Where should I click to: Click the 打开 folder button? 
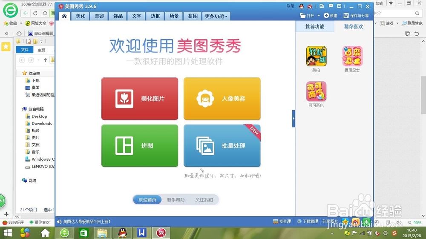(307, 16)
